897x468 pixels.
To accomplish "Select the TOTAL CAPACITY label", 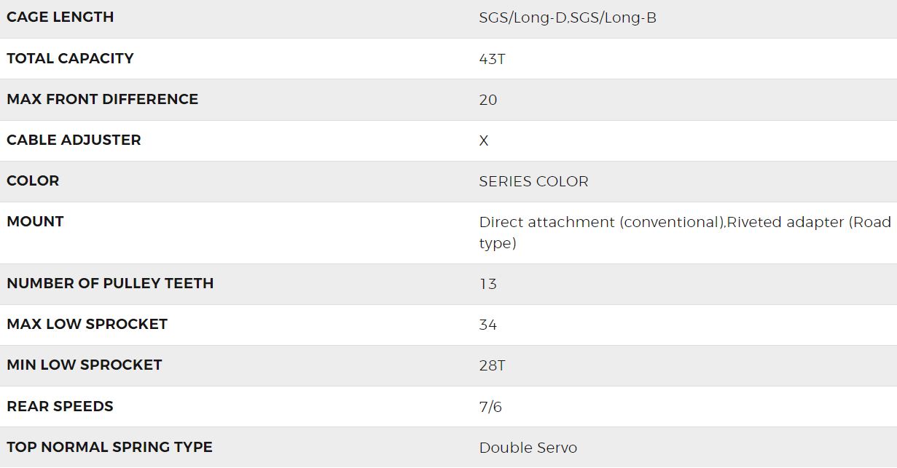I will coord(70,58).
